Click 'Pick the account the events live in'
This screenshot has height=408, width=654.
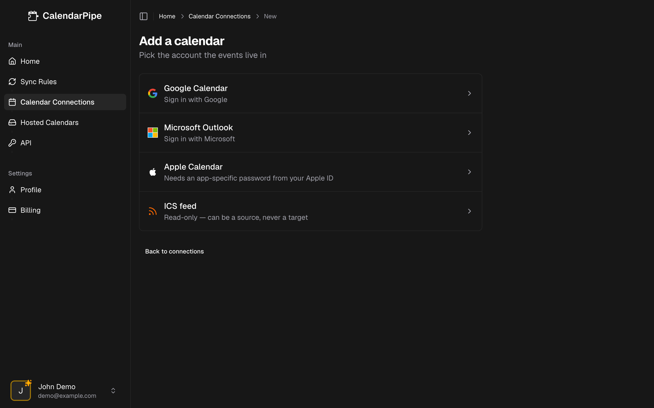pyautogui.click(x=203, y=55)
